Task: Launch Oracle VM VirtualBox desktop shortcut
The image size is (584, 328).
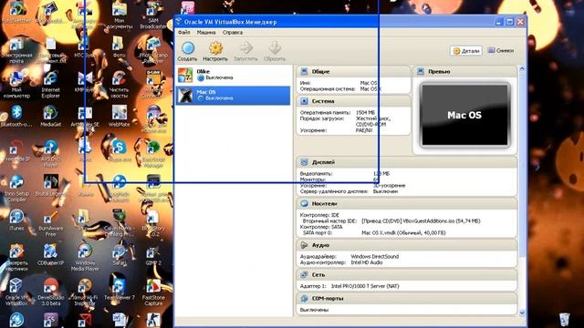Action: coord(16,292)
